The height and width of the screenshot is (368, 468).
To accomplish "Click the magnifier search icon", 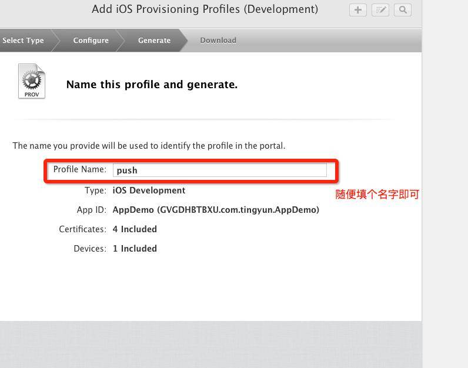I will (403, 10).
